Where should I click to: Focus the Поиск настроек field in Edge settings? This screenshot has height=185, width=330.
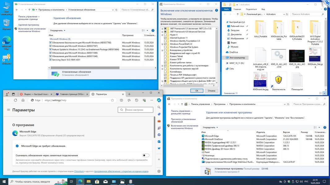[136, 110]
